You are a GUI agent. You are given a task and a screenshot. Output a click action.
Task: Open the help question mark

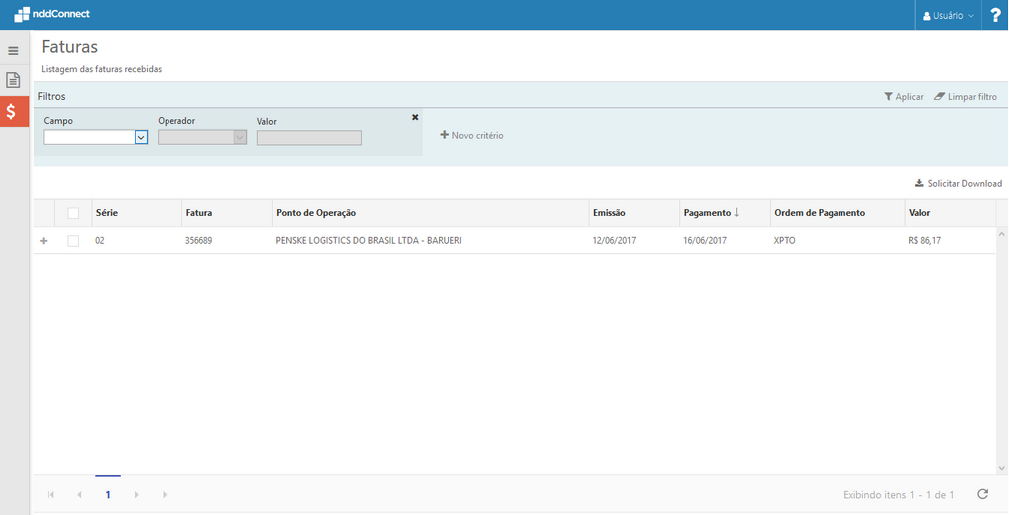pos(994,15)
